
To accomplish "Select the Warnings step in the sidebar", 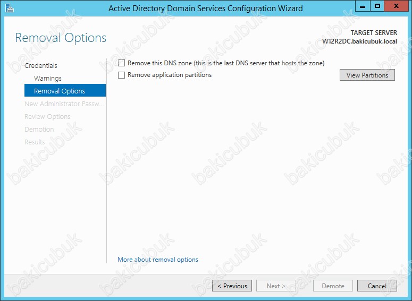I will click(47, 78).
